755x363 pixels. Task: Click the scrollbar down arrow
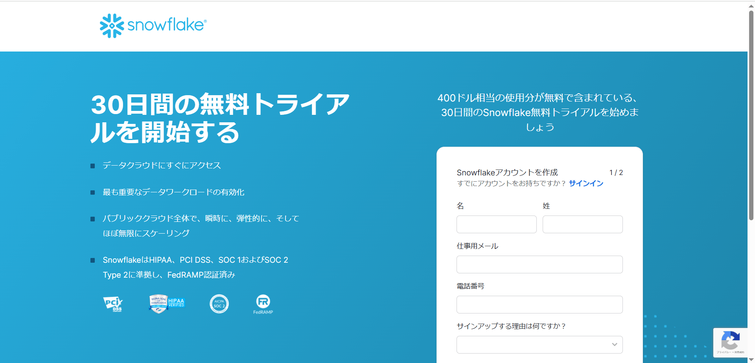point(751,359)
